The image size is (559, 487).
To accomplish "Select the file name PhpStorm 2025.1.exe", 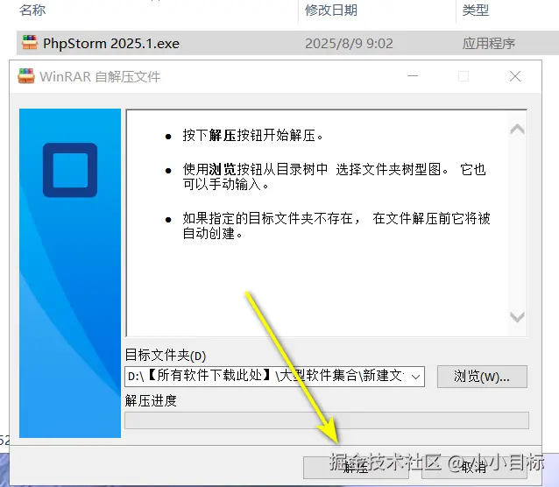I will 111,44.
